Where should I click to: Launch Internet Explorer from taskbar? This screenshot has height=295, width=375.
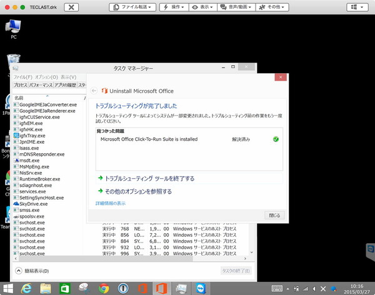[x=26, y=289]
